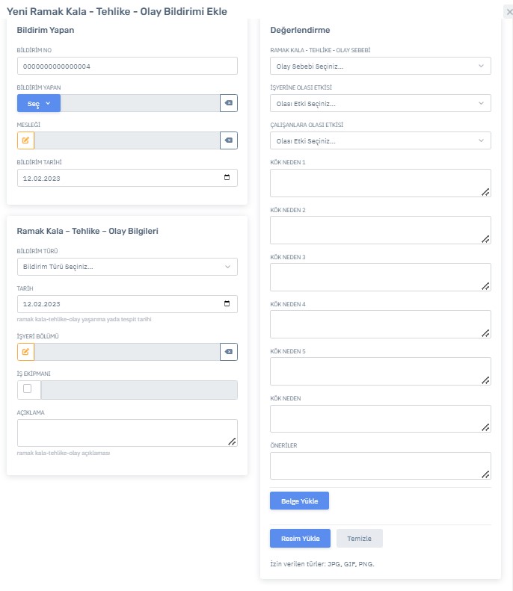Open the blue Seç dropdown button
The height and width of the screenshot is (591, 513).
(39, 103)
